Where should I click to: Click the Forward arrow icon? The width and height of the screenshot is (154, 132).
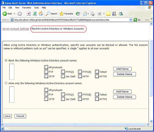pos(19,14)
